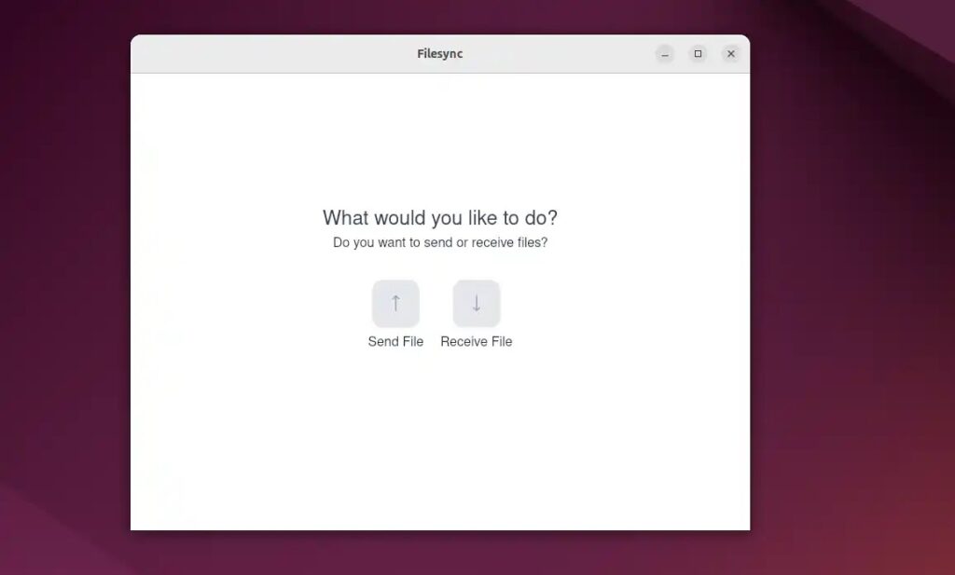This screenshot has width=955, height=575.
Task: Click the 'Send File' label
Action: tap(395, 342)
